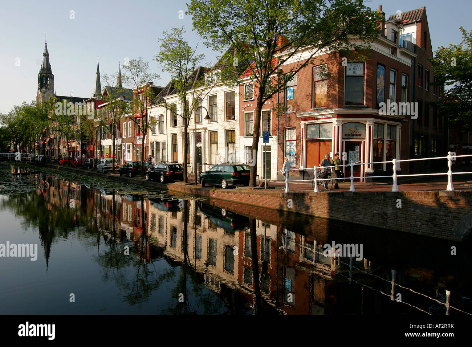
Task: Click the twin pointed church spires
Action: coord(108,77)
